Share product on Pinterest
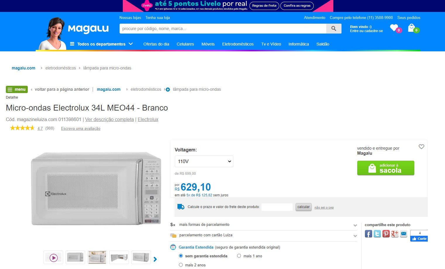The image size is (445, 269). [x=386, y=234]
